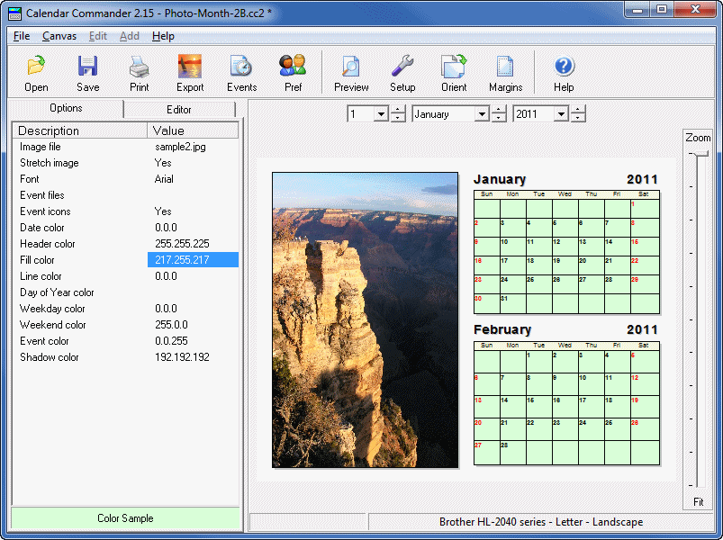Open the Export tool

(189, 72)
